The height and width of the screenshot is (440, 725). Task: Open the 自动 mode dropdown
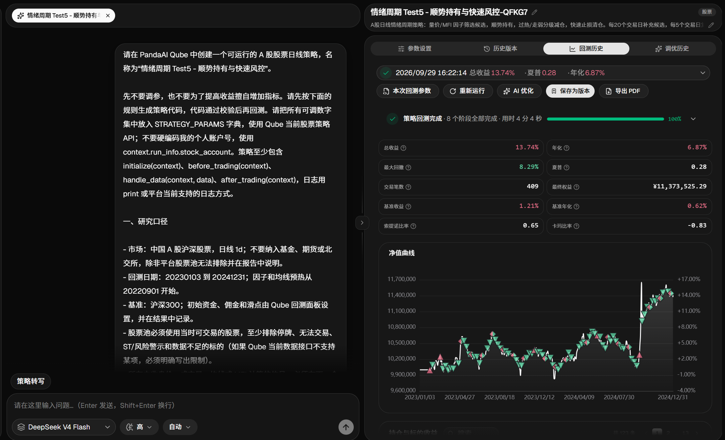180,427
